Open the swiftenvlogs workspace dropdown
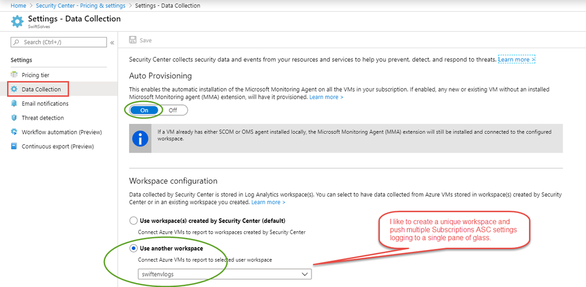The width and height of the screenshot is (586, 287). pyautogui.click(x=225, y=274)
